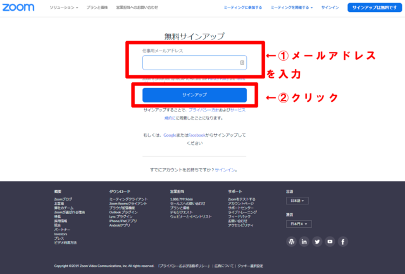Viewport: 405px width, 274px height.
Task: Open the お客様 footer link
Action: point(59,204)
